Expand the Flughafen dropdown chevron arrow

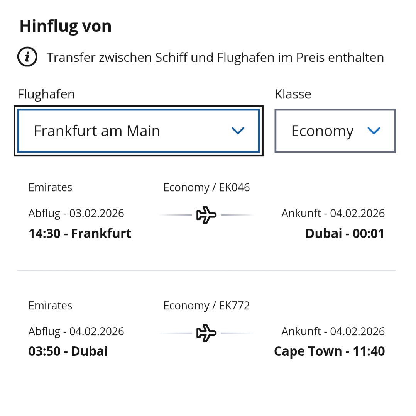[238, 131]
